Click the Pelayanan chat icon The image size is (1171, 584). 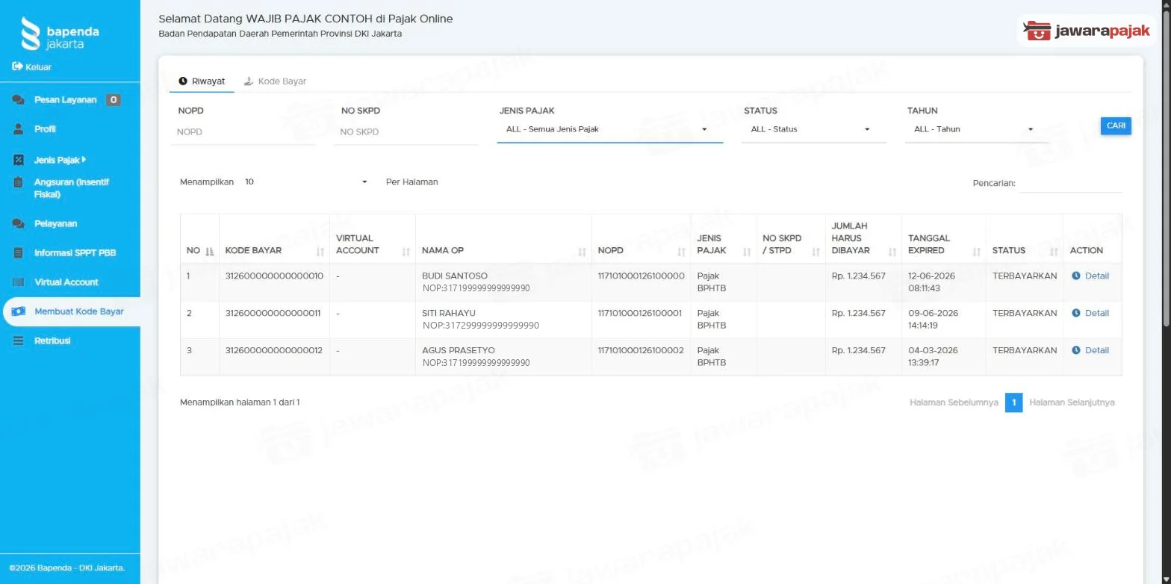[x=19, y=223]
